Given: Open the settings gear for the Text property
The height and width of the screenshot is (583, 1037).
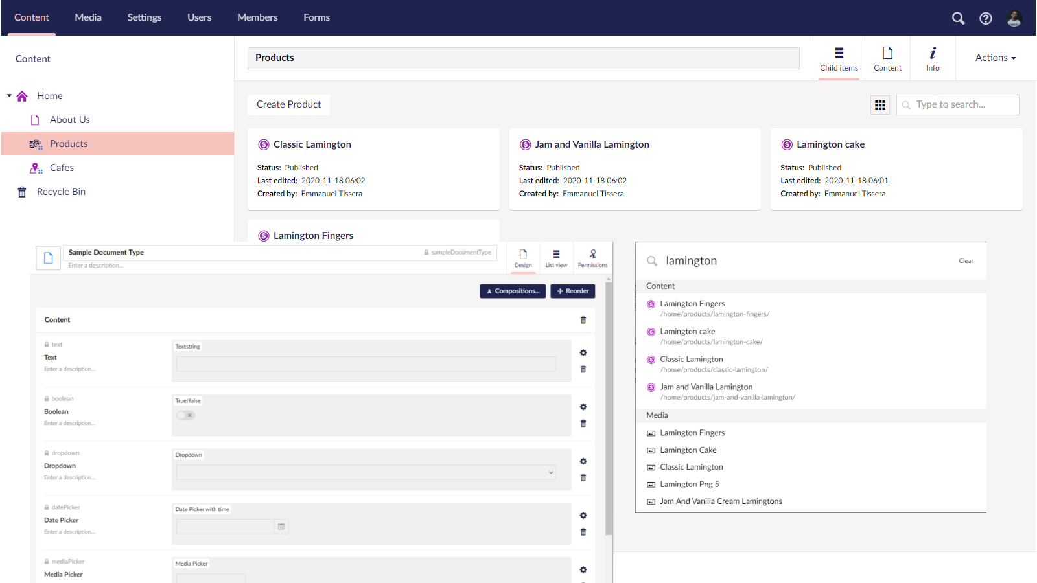Looking at the screenshot, I should tap(583, 352).
